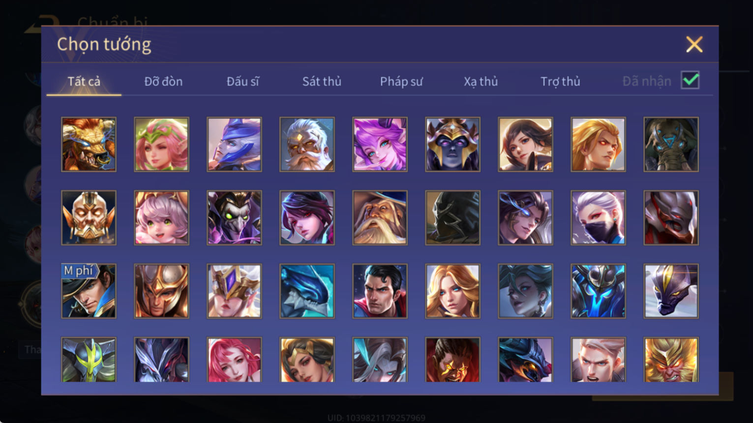This screenshot has height=423, width=753.
Task: Select the plague doctor masked hero
Action: tap(234, 218)
